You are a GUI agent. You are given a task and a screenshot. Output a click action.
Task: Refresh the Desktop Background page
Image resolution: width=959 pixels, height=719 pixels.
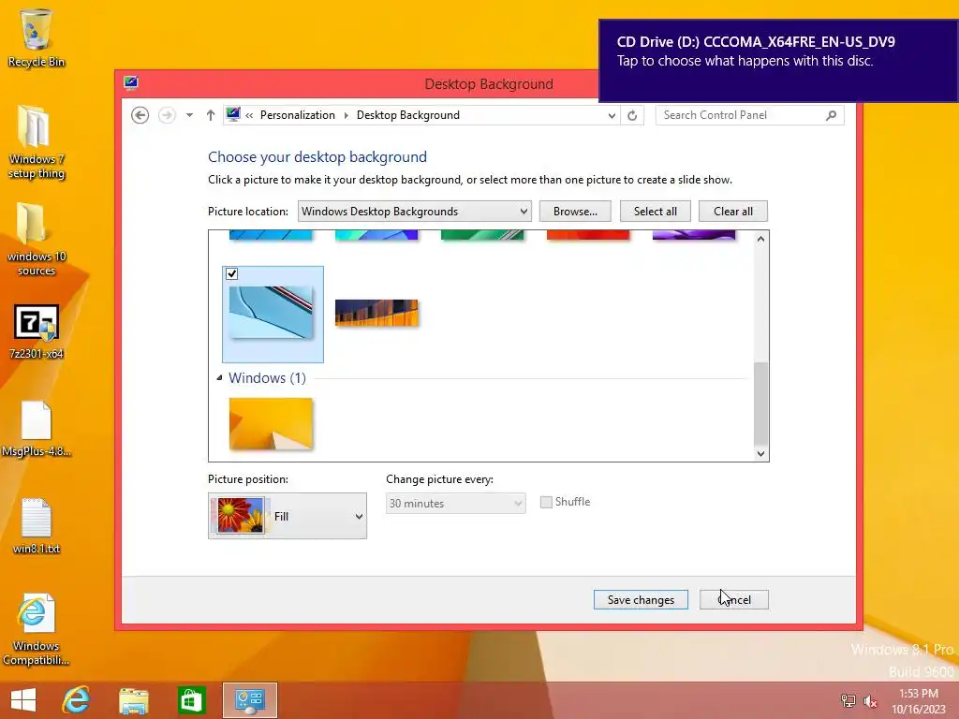click(632, 115)
